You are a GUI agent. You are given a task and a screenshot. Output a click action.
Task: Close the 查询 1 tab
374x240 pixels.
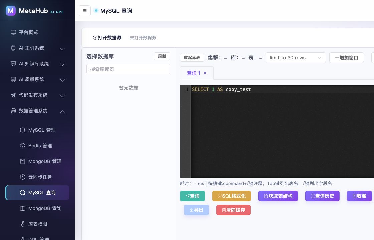point(205,73)
